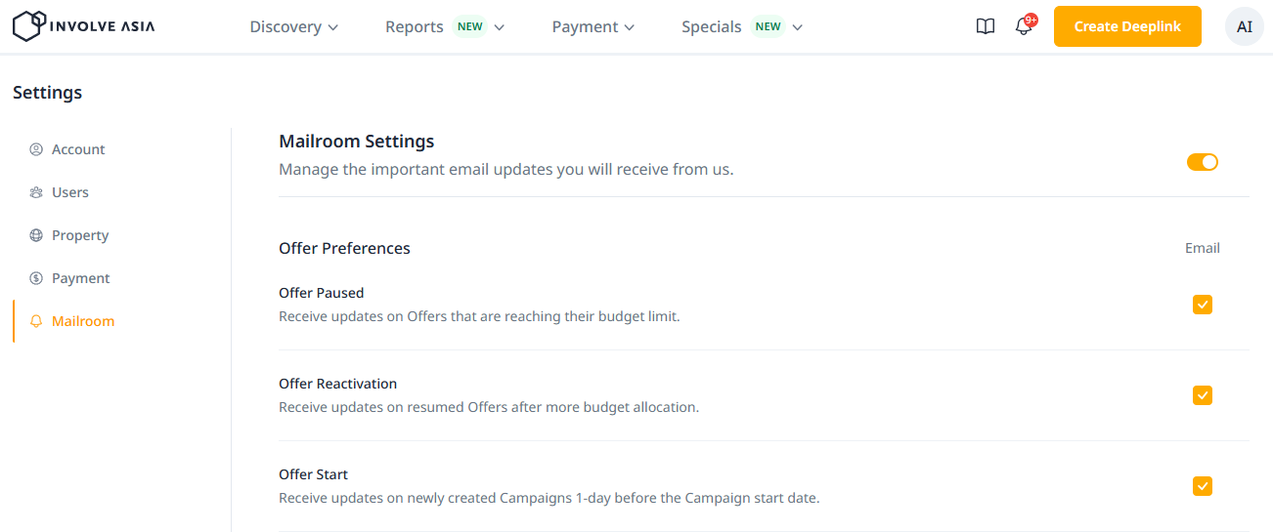The height and width of the screenshot is (532, 1273).
Task: Click the Users group icon in sidebar
Action: point(36,192)
